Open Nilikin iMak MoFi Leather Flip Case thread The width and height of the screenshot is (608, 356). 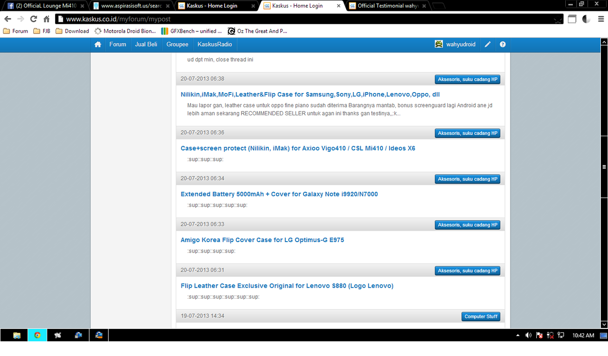point(310,94)
